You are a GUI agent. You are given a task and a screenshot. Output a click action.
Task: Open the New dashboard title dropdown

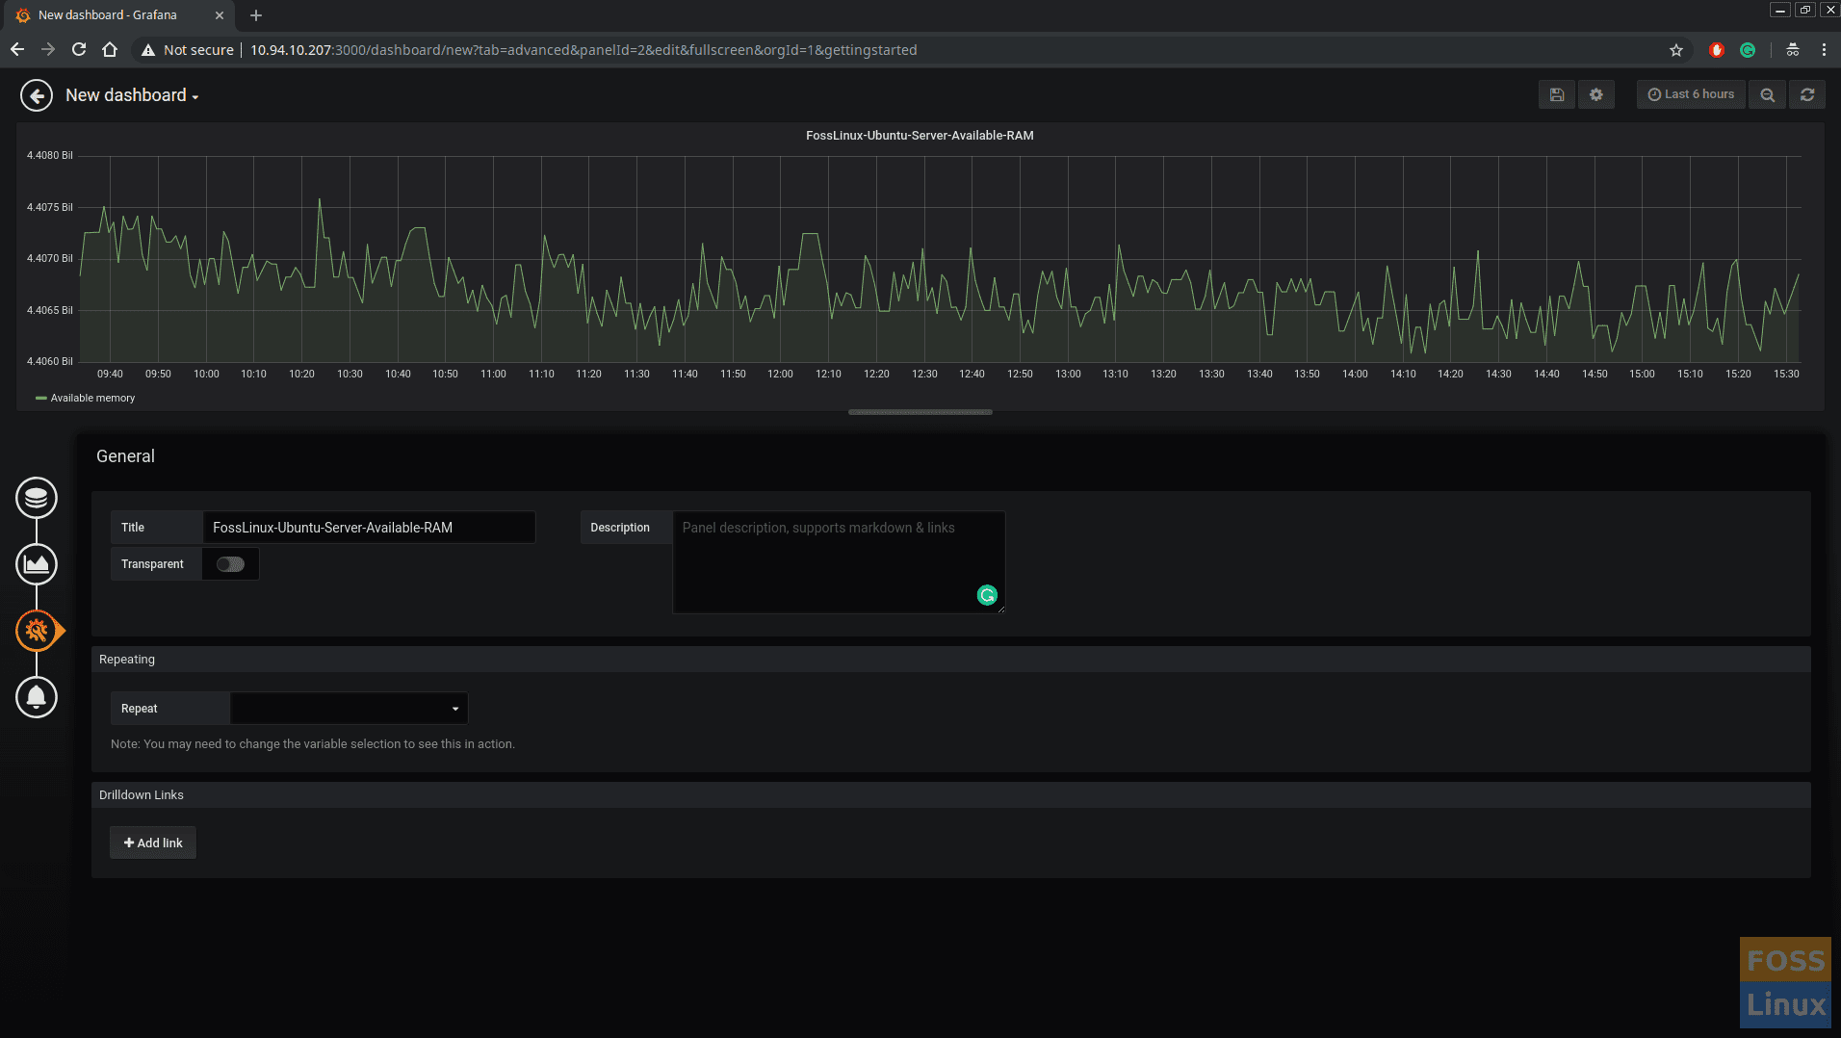pyautogui.click(x=132, y=95)
